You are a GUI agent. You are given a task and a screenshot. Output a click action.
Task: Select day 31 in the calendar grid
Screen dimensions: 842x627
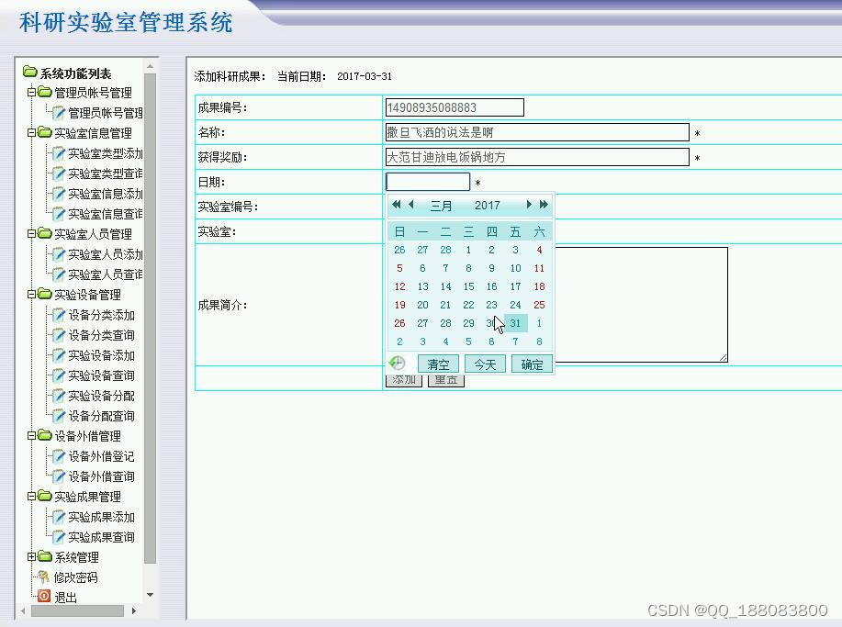(x=515, y=323)
